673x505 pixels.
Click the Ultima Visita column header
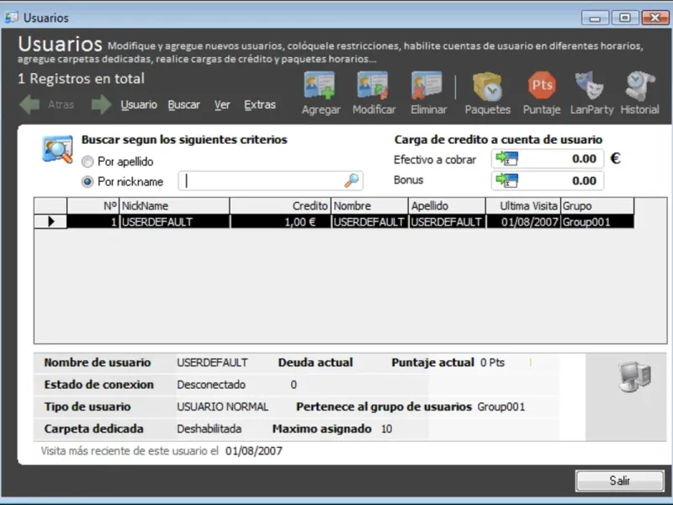point(523,205)
